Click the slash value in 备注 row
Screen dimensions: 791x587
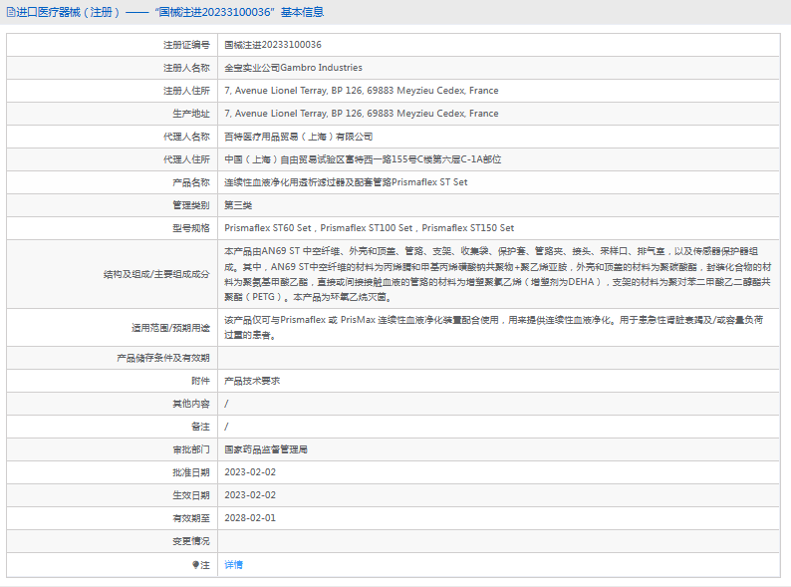pos(226,427)
